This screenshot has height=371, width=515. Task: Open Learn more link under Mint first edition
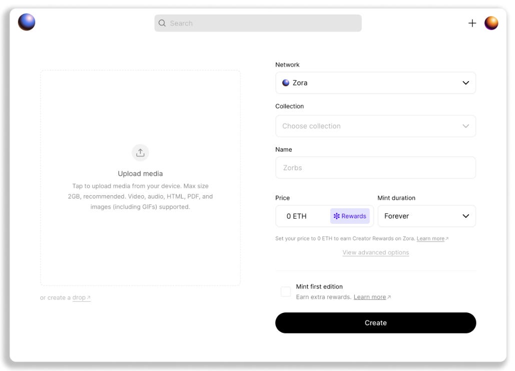point(372,297)
